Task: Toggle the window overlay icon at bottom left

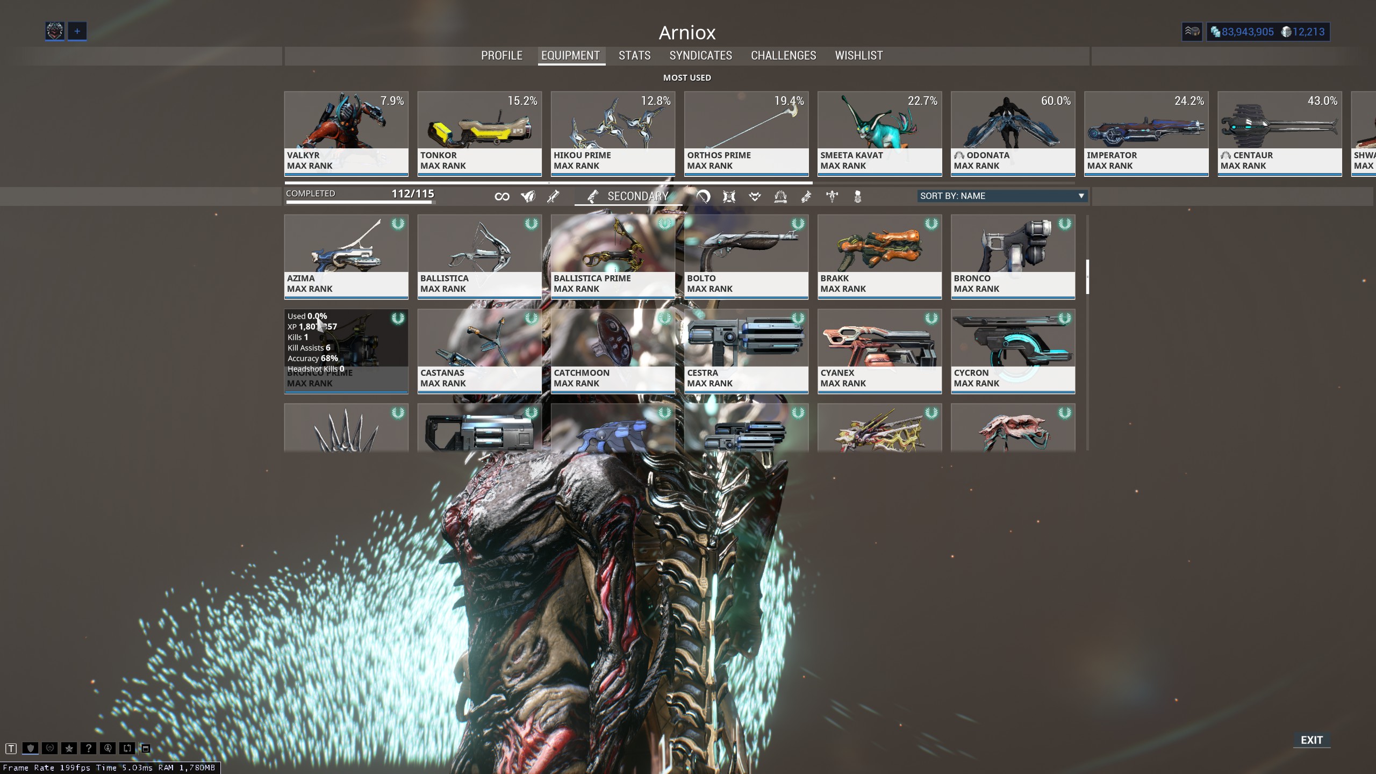Action: pyautogui.click(x=146, y=749)
